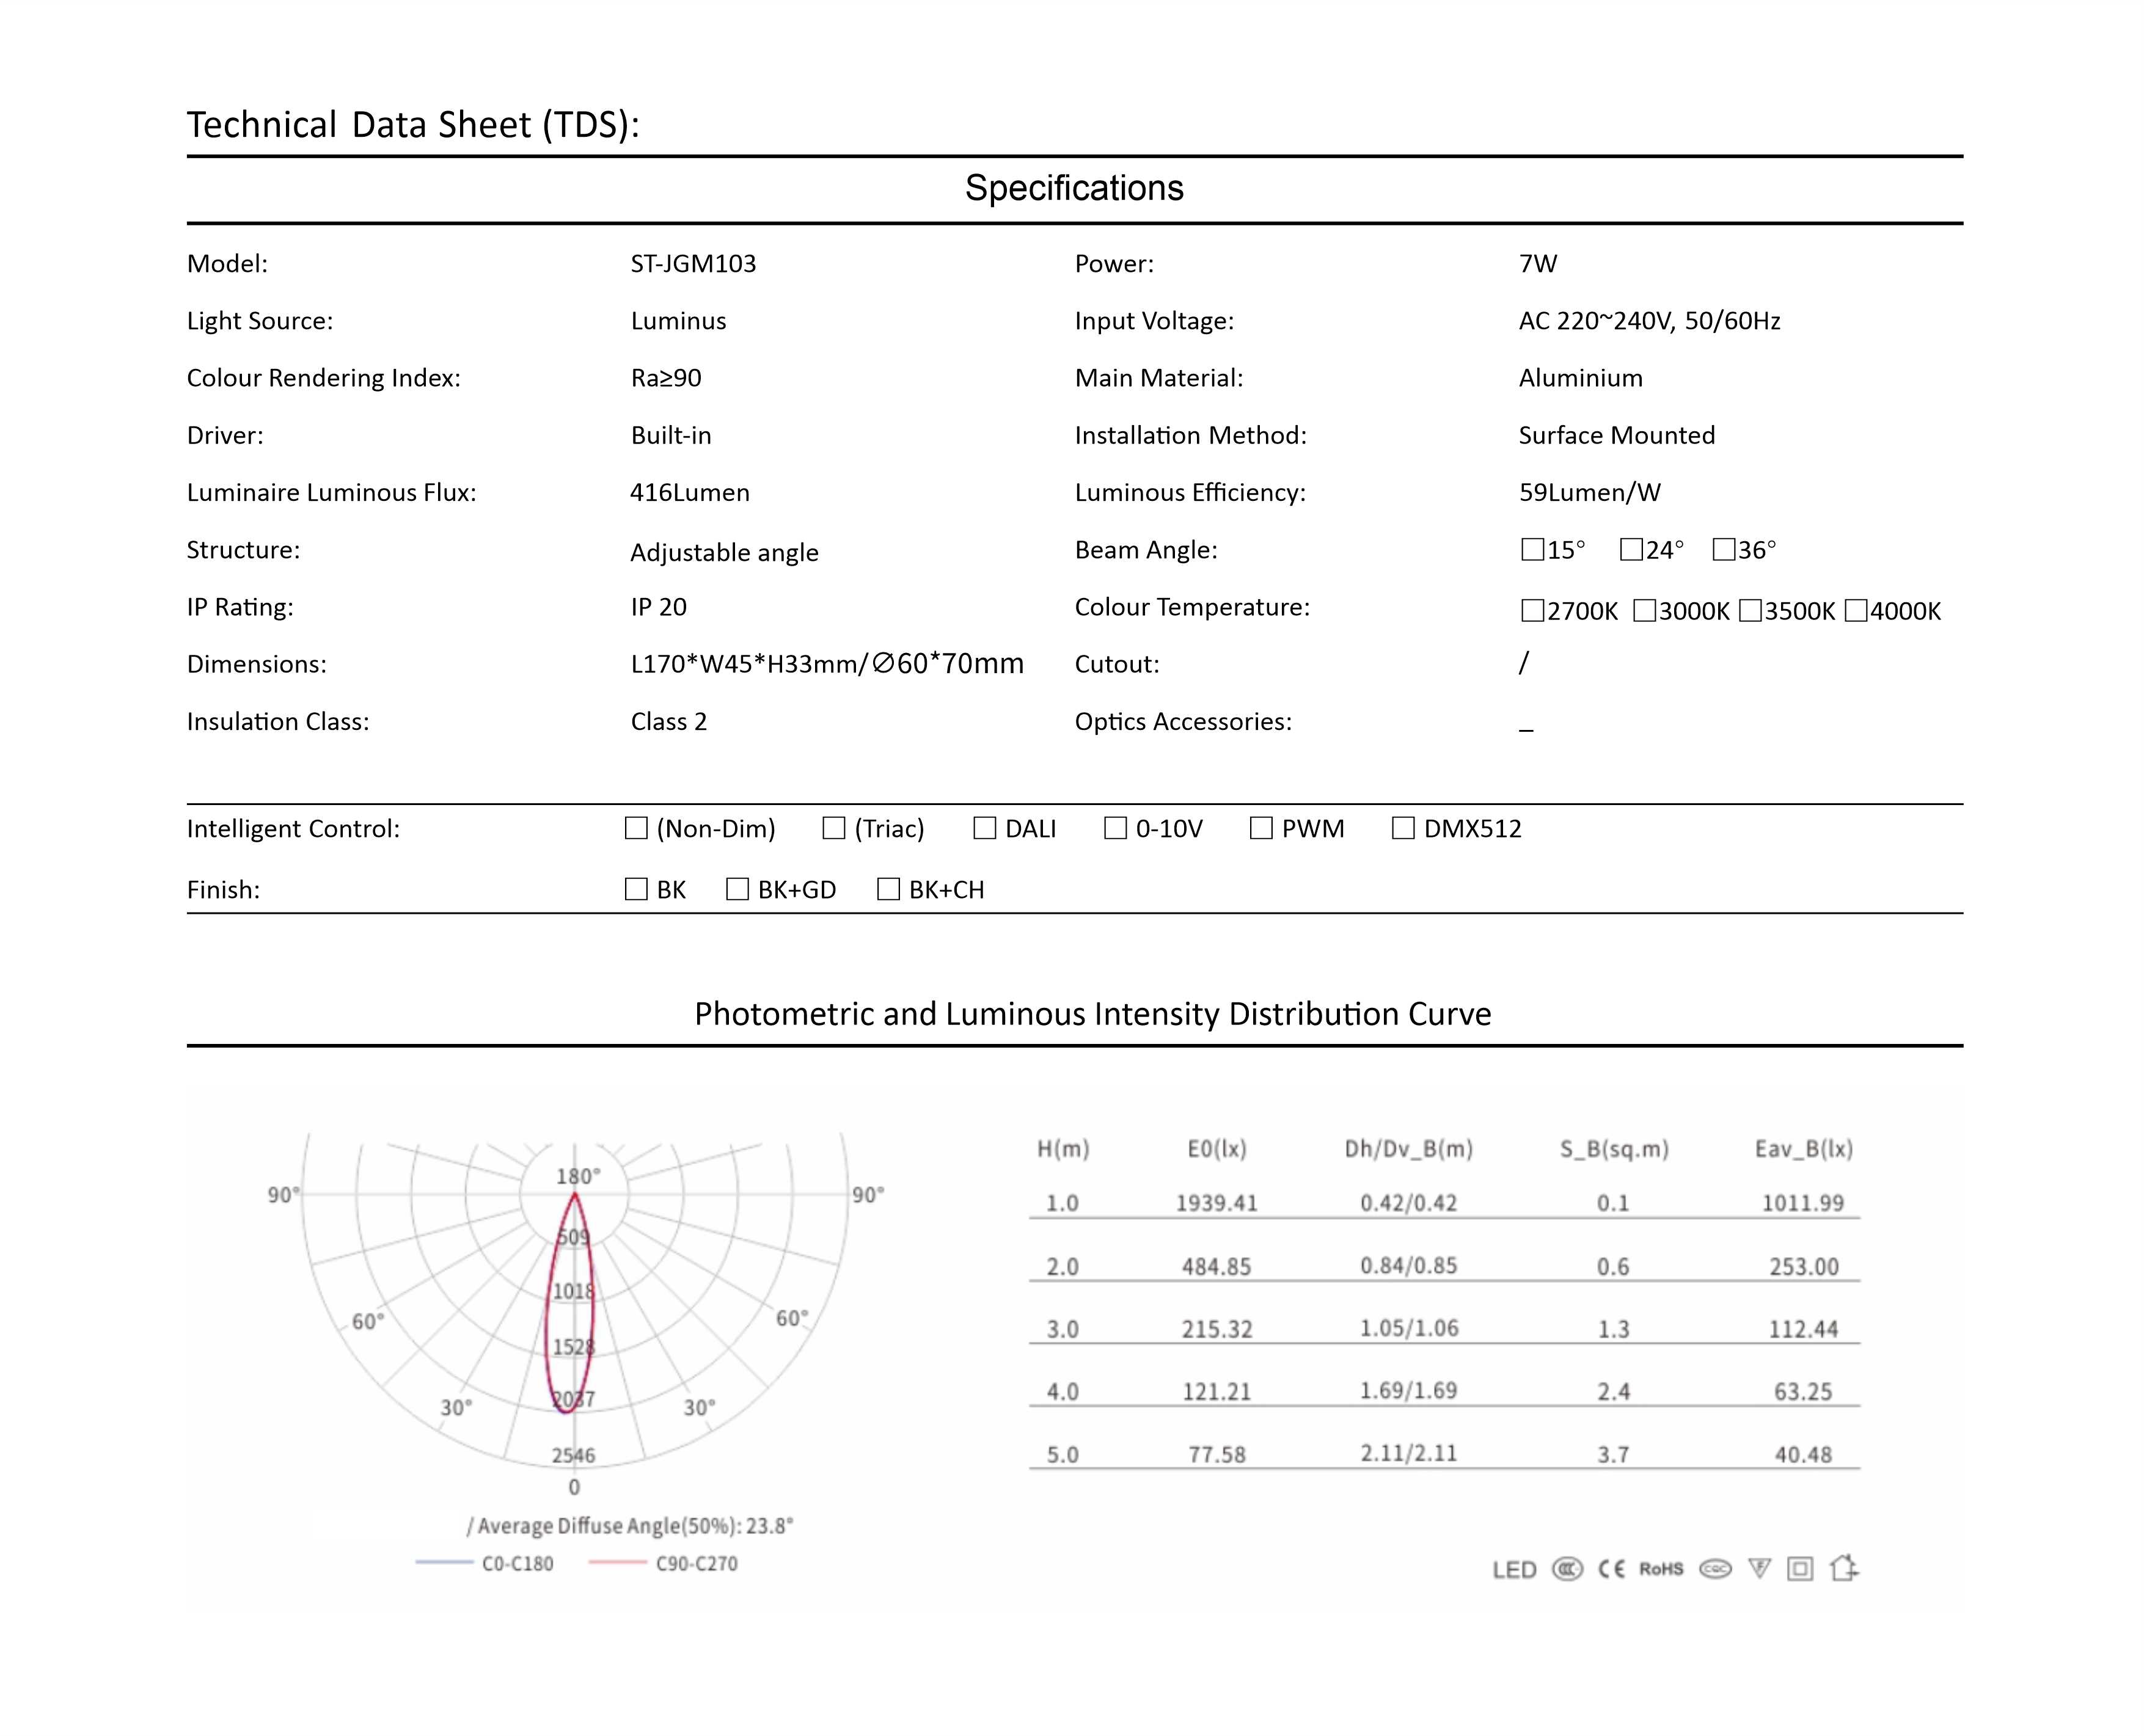Click the indoor-use house icon
The height and width of the screenshot is (1736, 2144).
(1844, 1568)
